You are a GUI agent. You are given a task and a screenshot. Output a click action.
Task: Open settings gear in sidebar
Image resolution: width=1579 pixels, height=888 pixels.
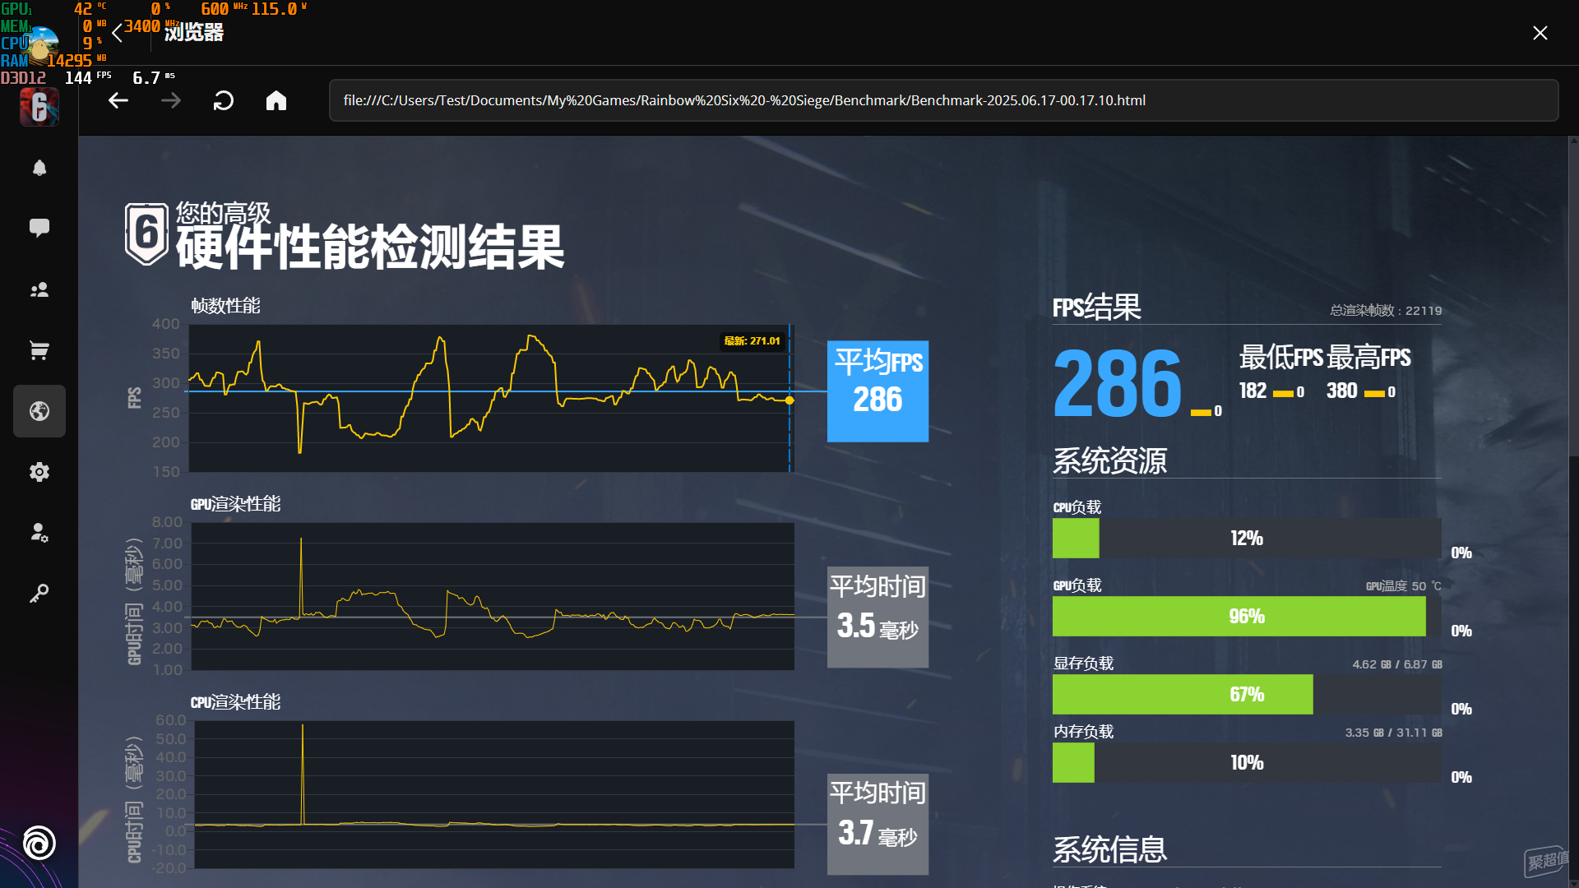(39, 472)
